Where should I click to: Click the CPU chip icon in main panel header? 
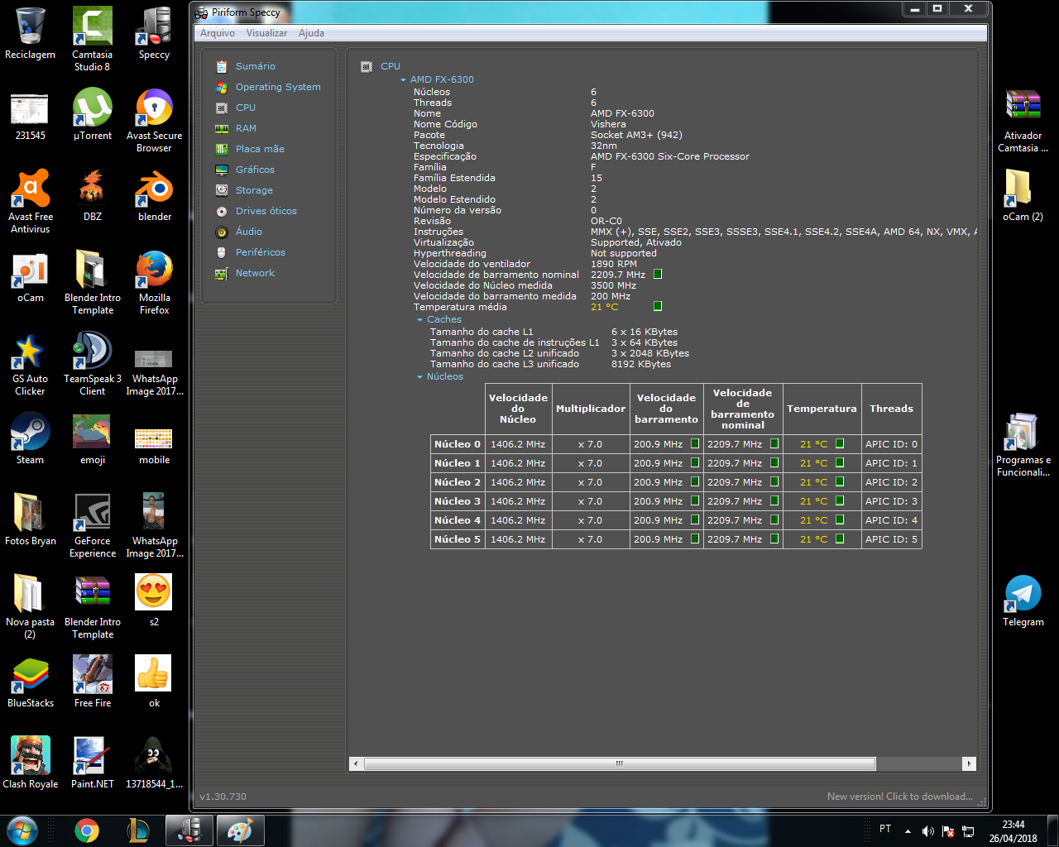pos(367,66)
